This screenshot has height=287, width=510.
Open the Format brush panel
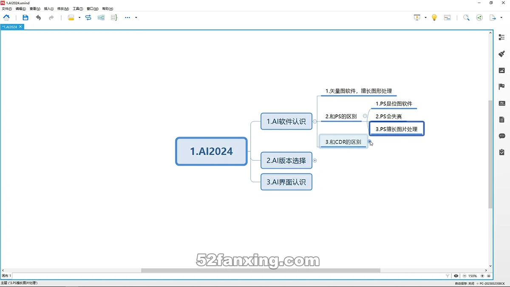coord(501,54)
